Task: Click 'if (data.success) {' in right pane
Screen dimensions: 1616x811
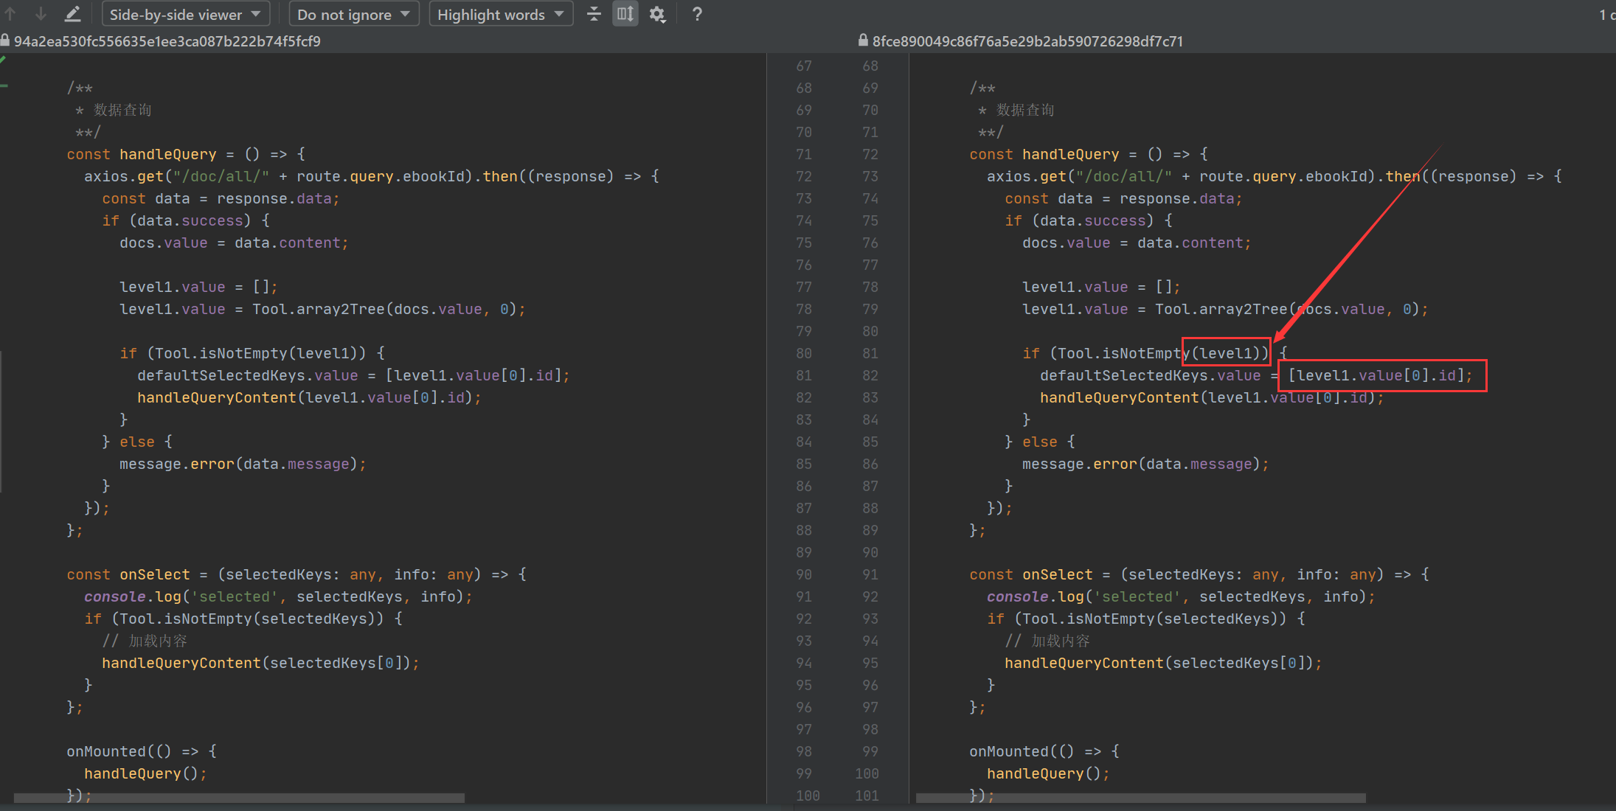Action: 1089,220
